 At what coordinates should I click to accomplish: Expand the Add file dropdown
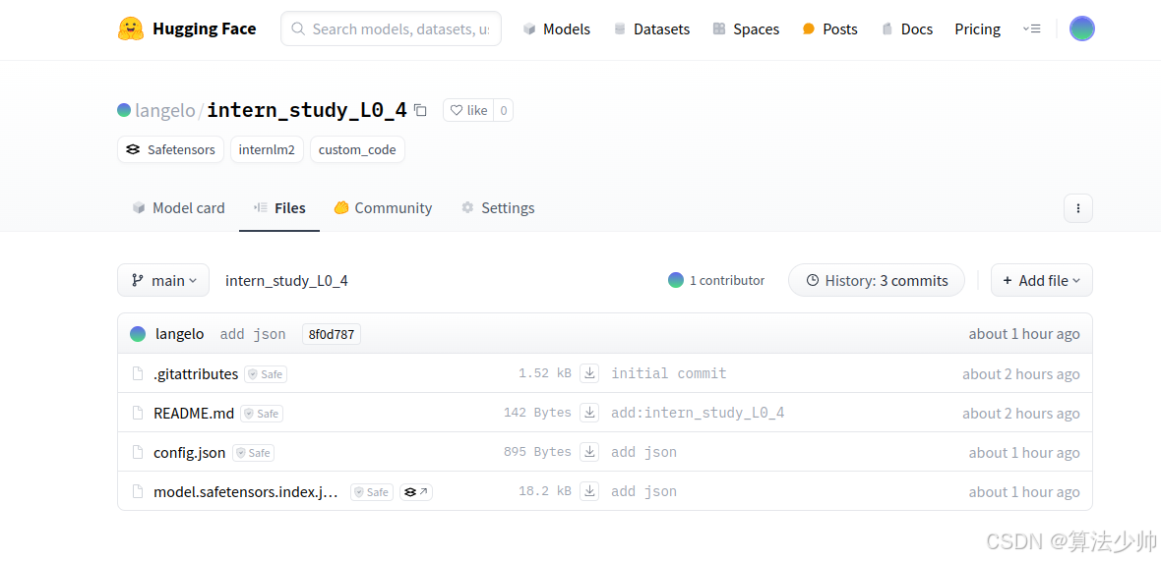tap(1042, 280)
